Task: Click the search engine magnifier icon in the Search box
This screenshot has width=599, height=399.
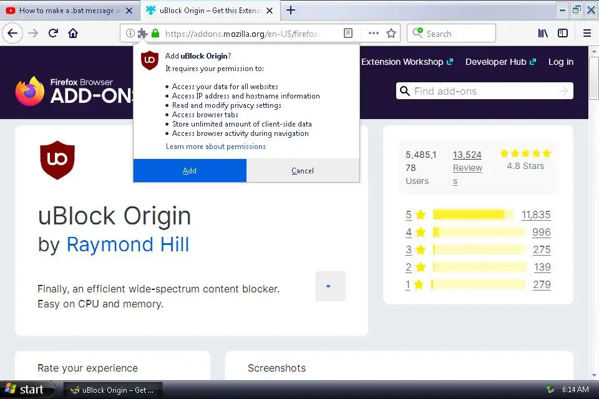Action: (x=417, y=33)
